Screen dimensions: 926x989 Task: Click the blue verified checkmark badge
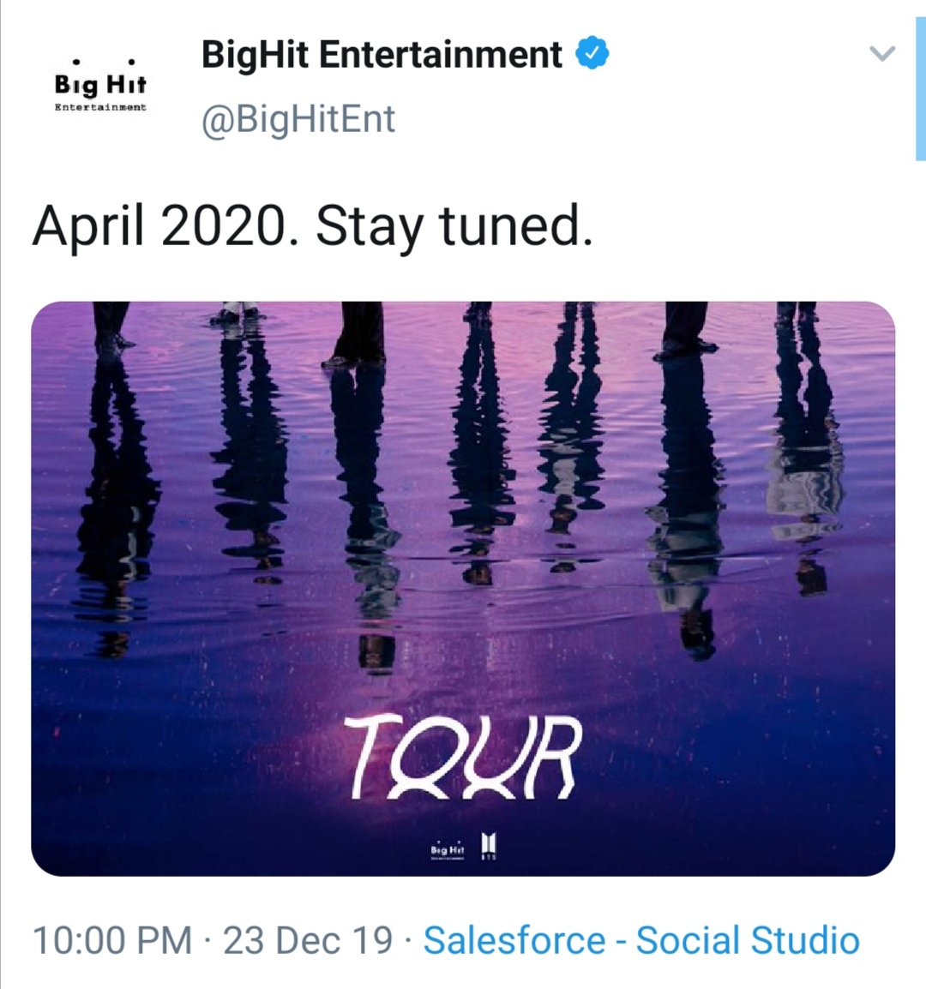pos(591,54)
